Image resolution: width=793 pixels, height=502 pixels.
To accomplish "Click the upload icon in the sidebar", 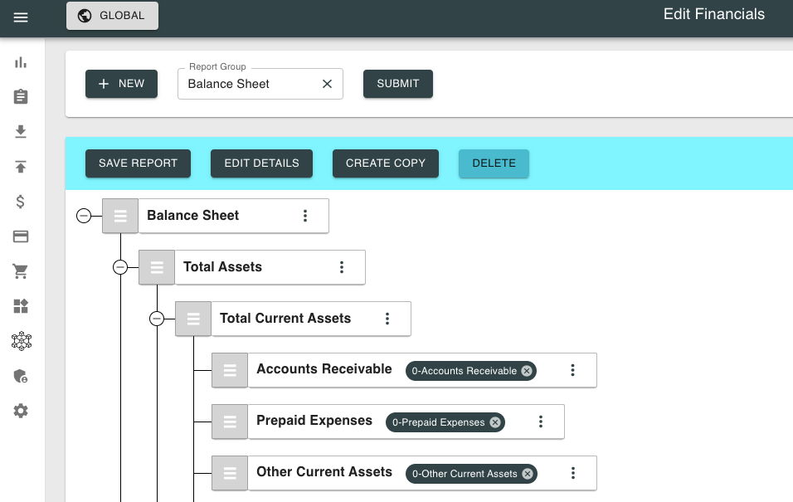I will tap(21, 166).
